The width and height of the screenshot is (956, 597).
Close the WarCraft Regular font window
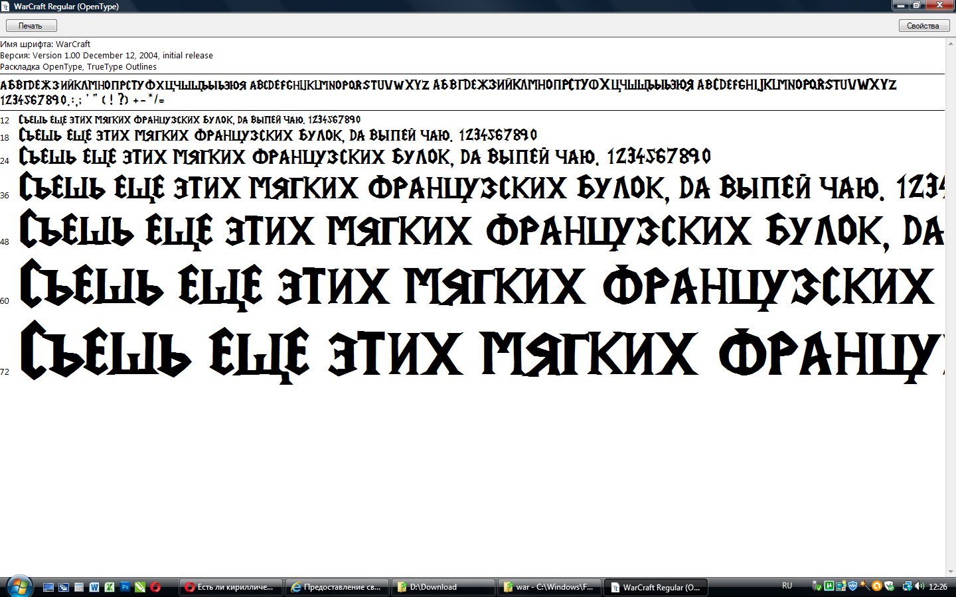(x=939, y=5)
